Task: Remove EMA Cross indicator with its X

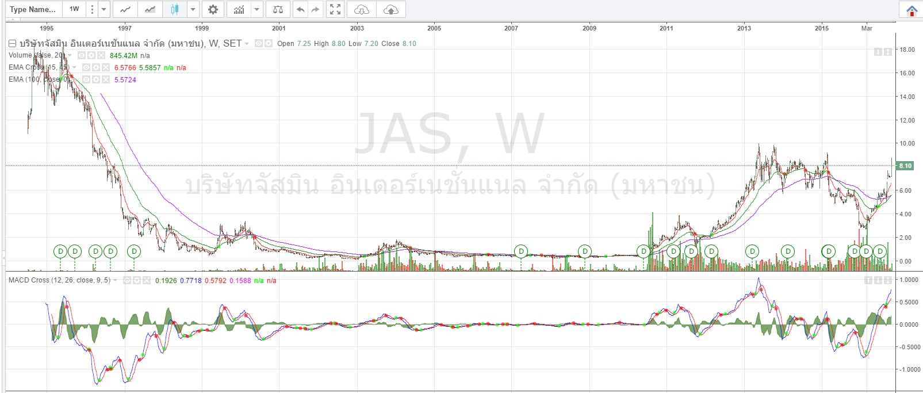Action: (106, 67)
